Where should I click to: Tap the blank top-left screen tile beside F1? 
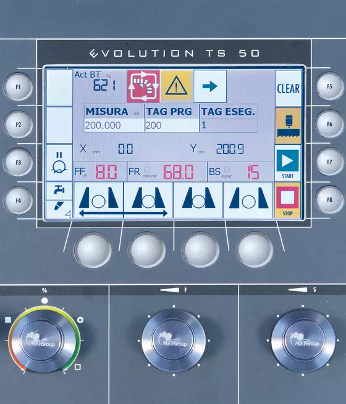pyautogui.click(x=59, y=88)
